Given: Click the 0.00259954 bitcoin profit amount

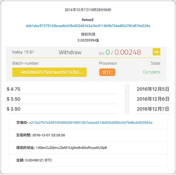Looking at the screenshot, I should [88, 40].
